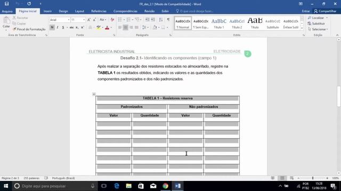Image resolution: width=341 pixels, height=191 pixels.
Task: Toggle text highlight color
Action: tap(99, 28)
